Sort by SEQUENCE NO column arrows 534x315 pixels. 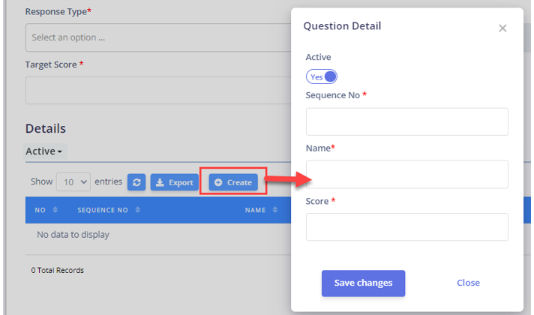pyautogui.click(x=137, y=210)
